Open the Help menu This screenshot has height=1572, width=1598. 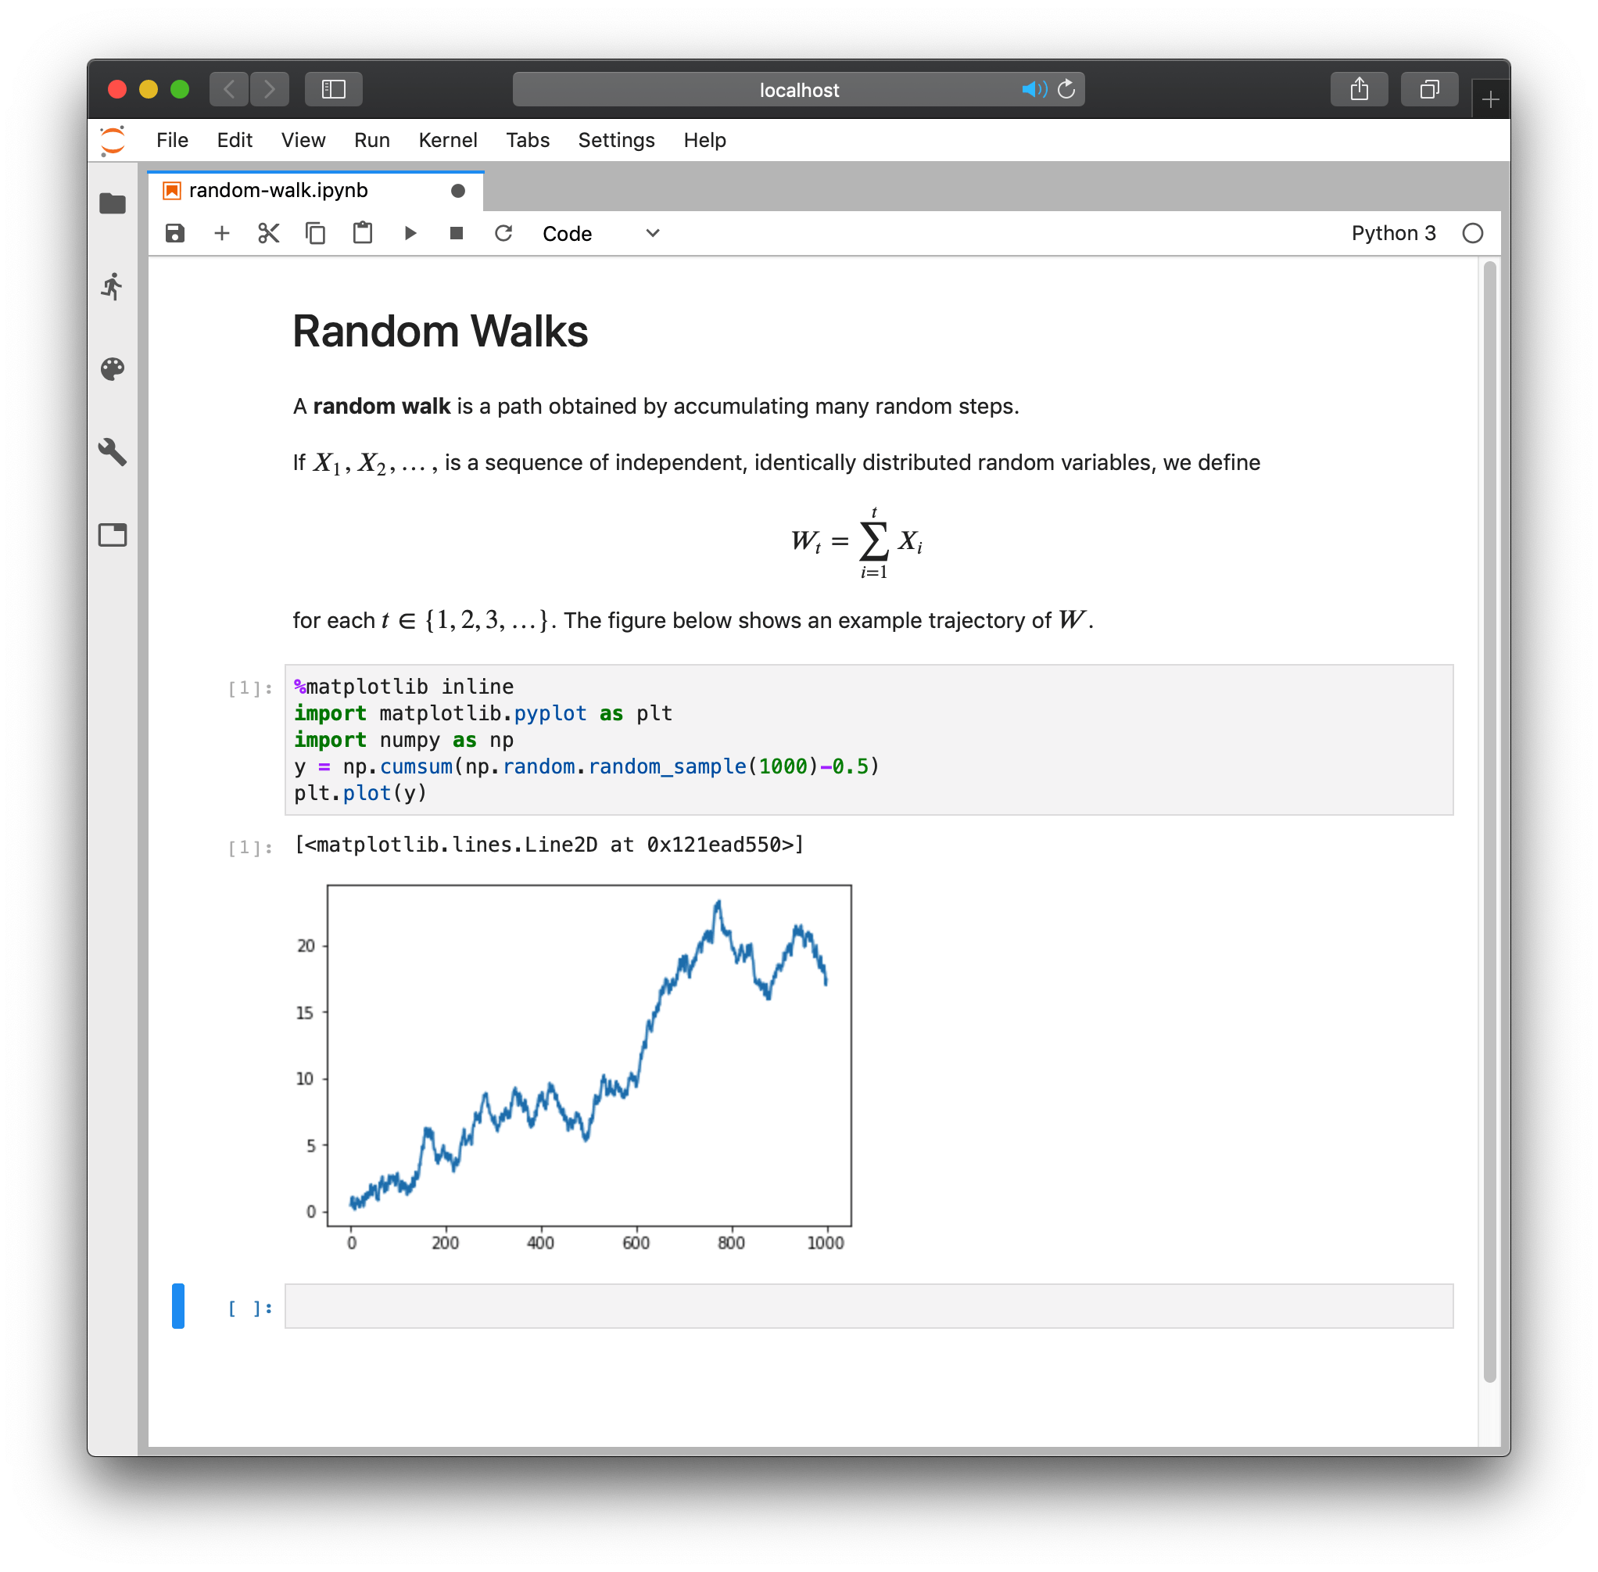[704, 140]
